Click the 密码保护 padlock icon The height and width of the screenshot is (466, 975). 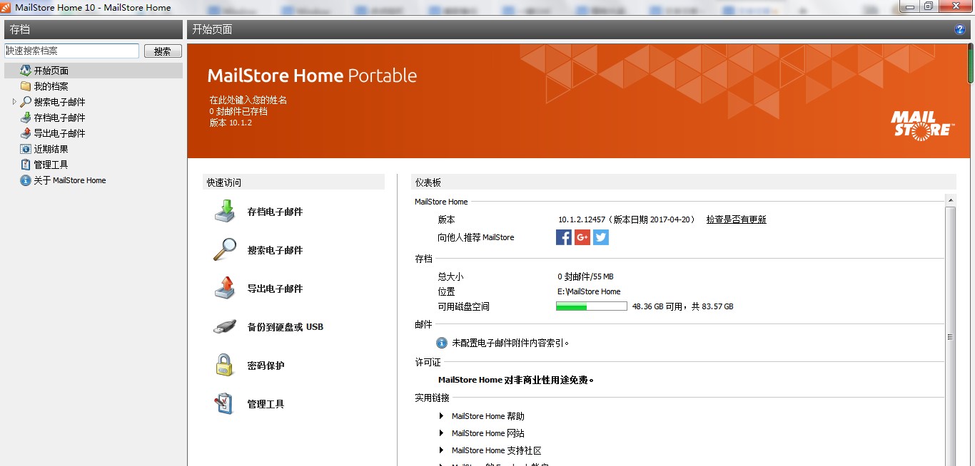[x=225, y=365]
